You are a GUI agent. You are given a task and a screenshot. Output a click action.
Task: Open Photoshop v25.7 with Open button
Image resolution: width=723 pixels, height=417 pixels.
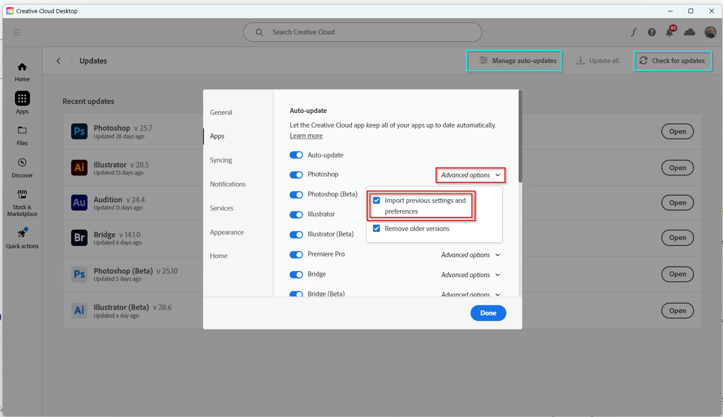(x=678, y=132)
